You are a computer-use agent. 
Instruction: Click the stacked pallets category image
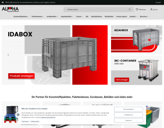pyautogui.click(x=11, y=115)
